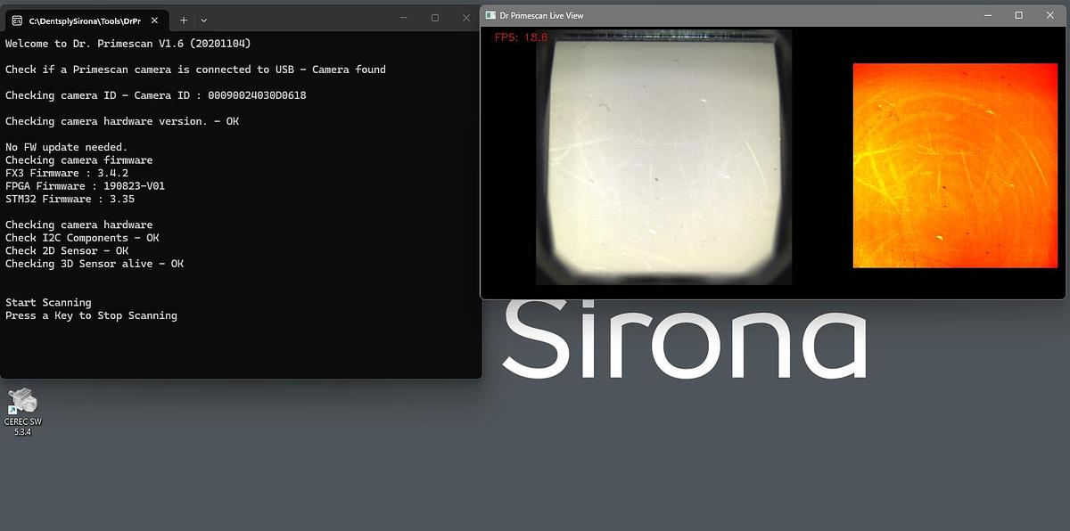
Task: Click the 'Camera ID : 00090024030D0618' line
Action: click(156, 95)
